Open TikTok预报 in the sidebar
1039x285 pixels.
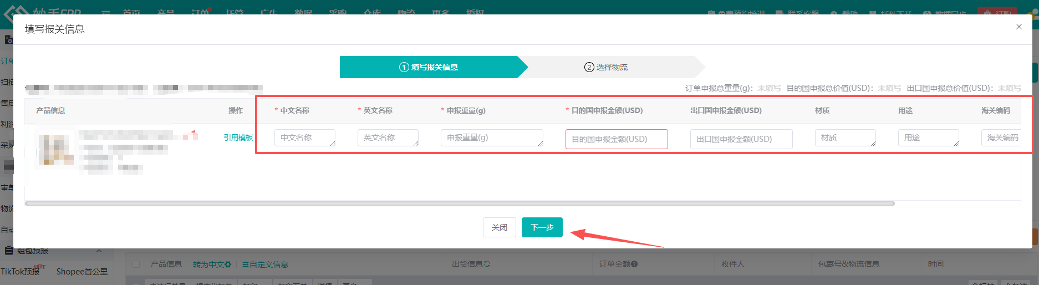[x=20, y=272]
